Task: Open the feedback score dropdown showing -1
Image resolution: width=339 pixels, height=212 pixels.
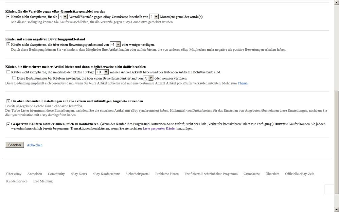Action: 115,45
